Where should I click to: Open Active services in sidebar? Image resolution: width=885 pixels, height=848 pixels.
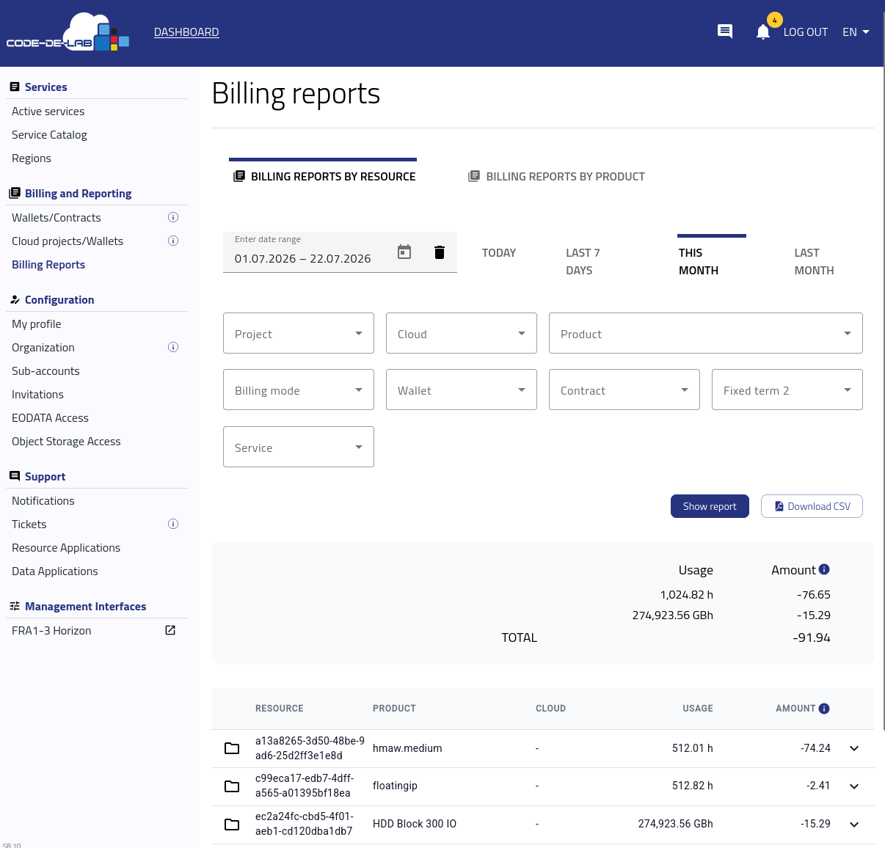pyautogui.click(x=48, y=111)
